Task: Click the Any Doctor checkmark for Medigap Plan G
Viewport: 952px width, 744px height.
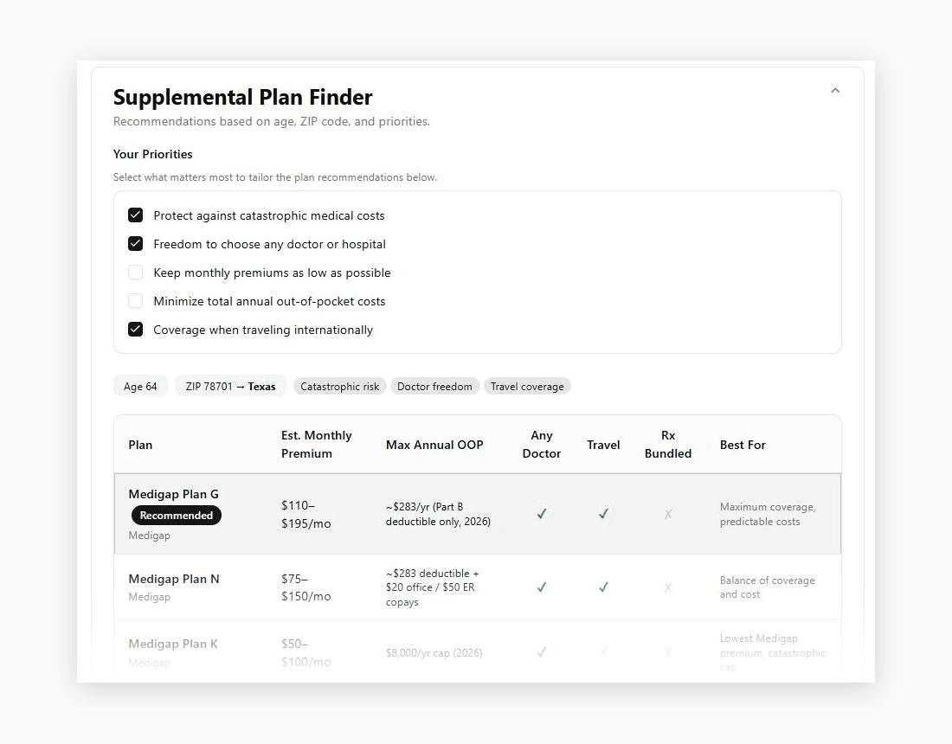Action: pos(541,514)
